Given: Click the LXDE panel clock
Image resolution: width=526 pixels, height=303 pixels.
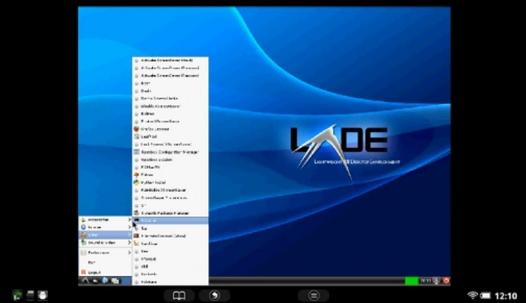Looking at the screenshot, I should click(x=426, y=281).
